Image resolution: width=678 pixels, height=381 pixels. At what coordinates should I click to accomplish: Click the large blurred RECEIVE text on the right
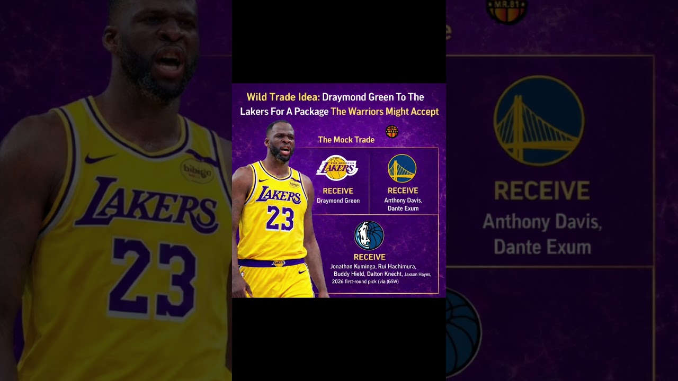pos(542,190)
